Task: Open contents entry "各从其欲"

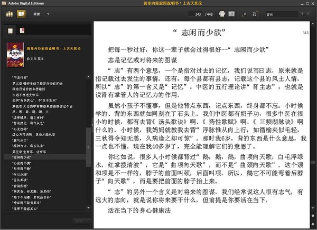Action: point(20,180)
